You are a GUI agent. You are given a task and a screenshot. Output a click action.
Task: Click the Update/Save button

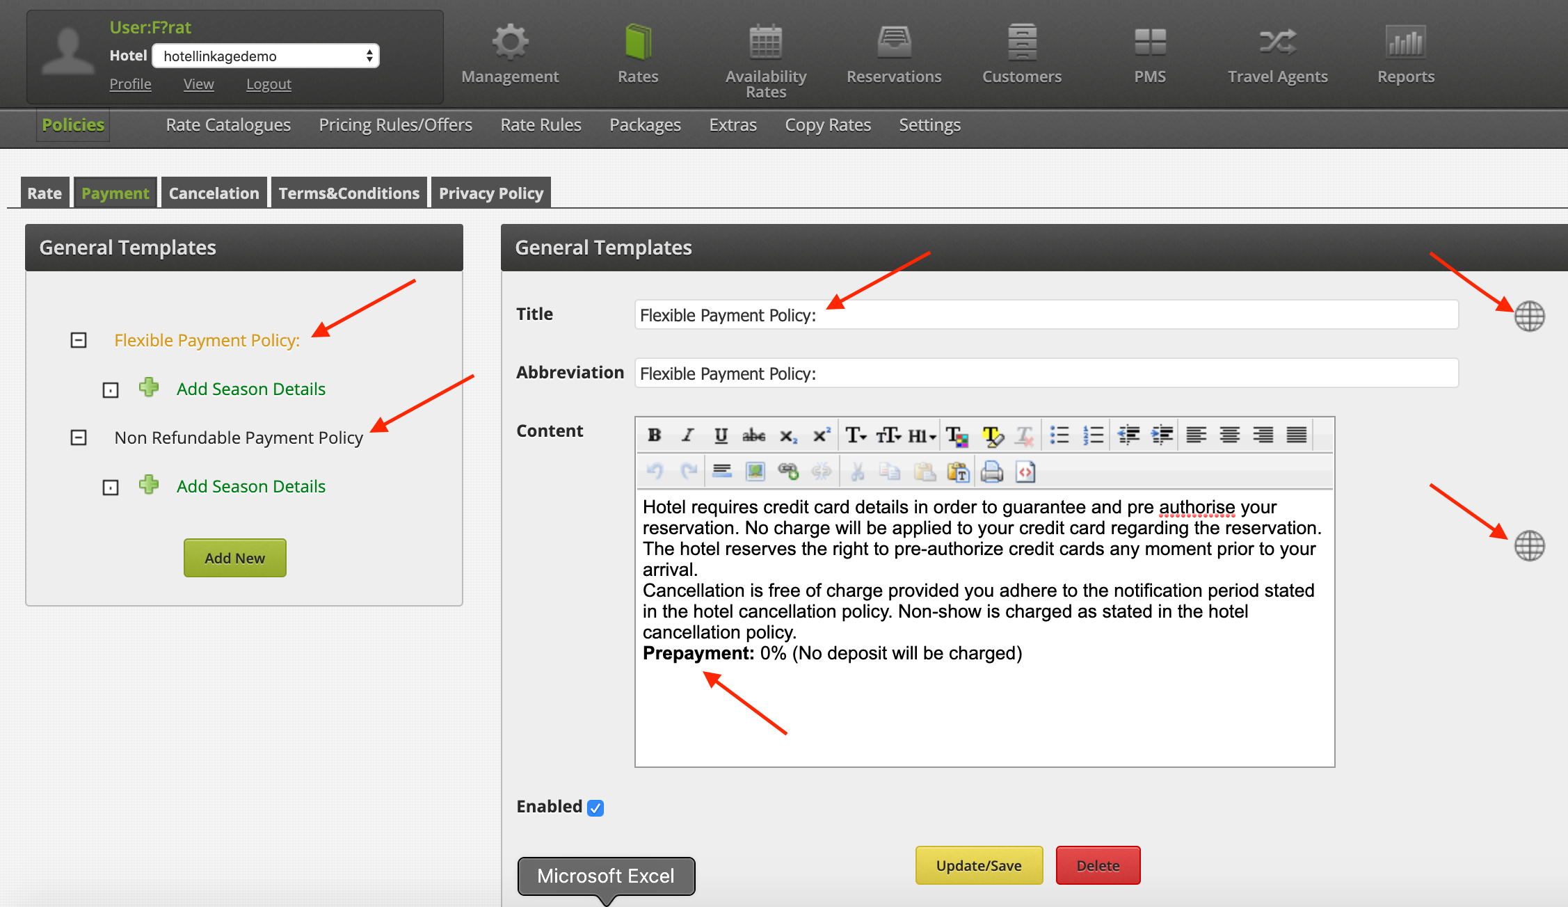(x=978, y=865)
